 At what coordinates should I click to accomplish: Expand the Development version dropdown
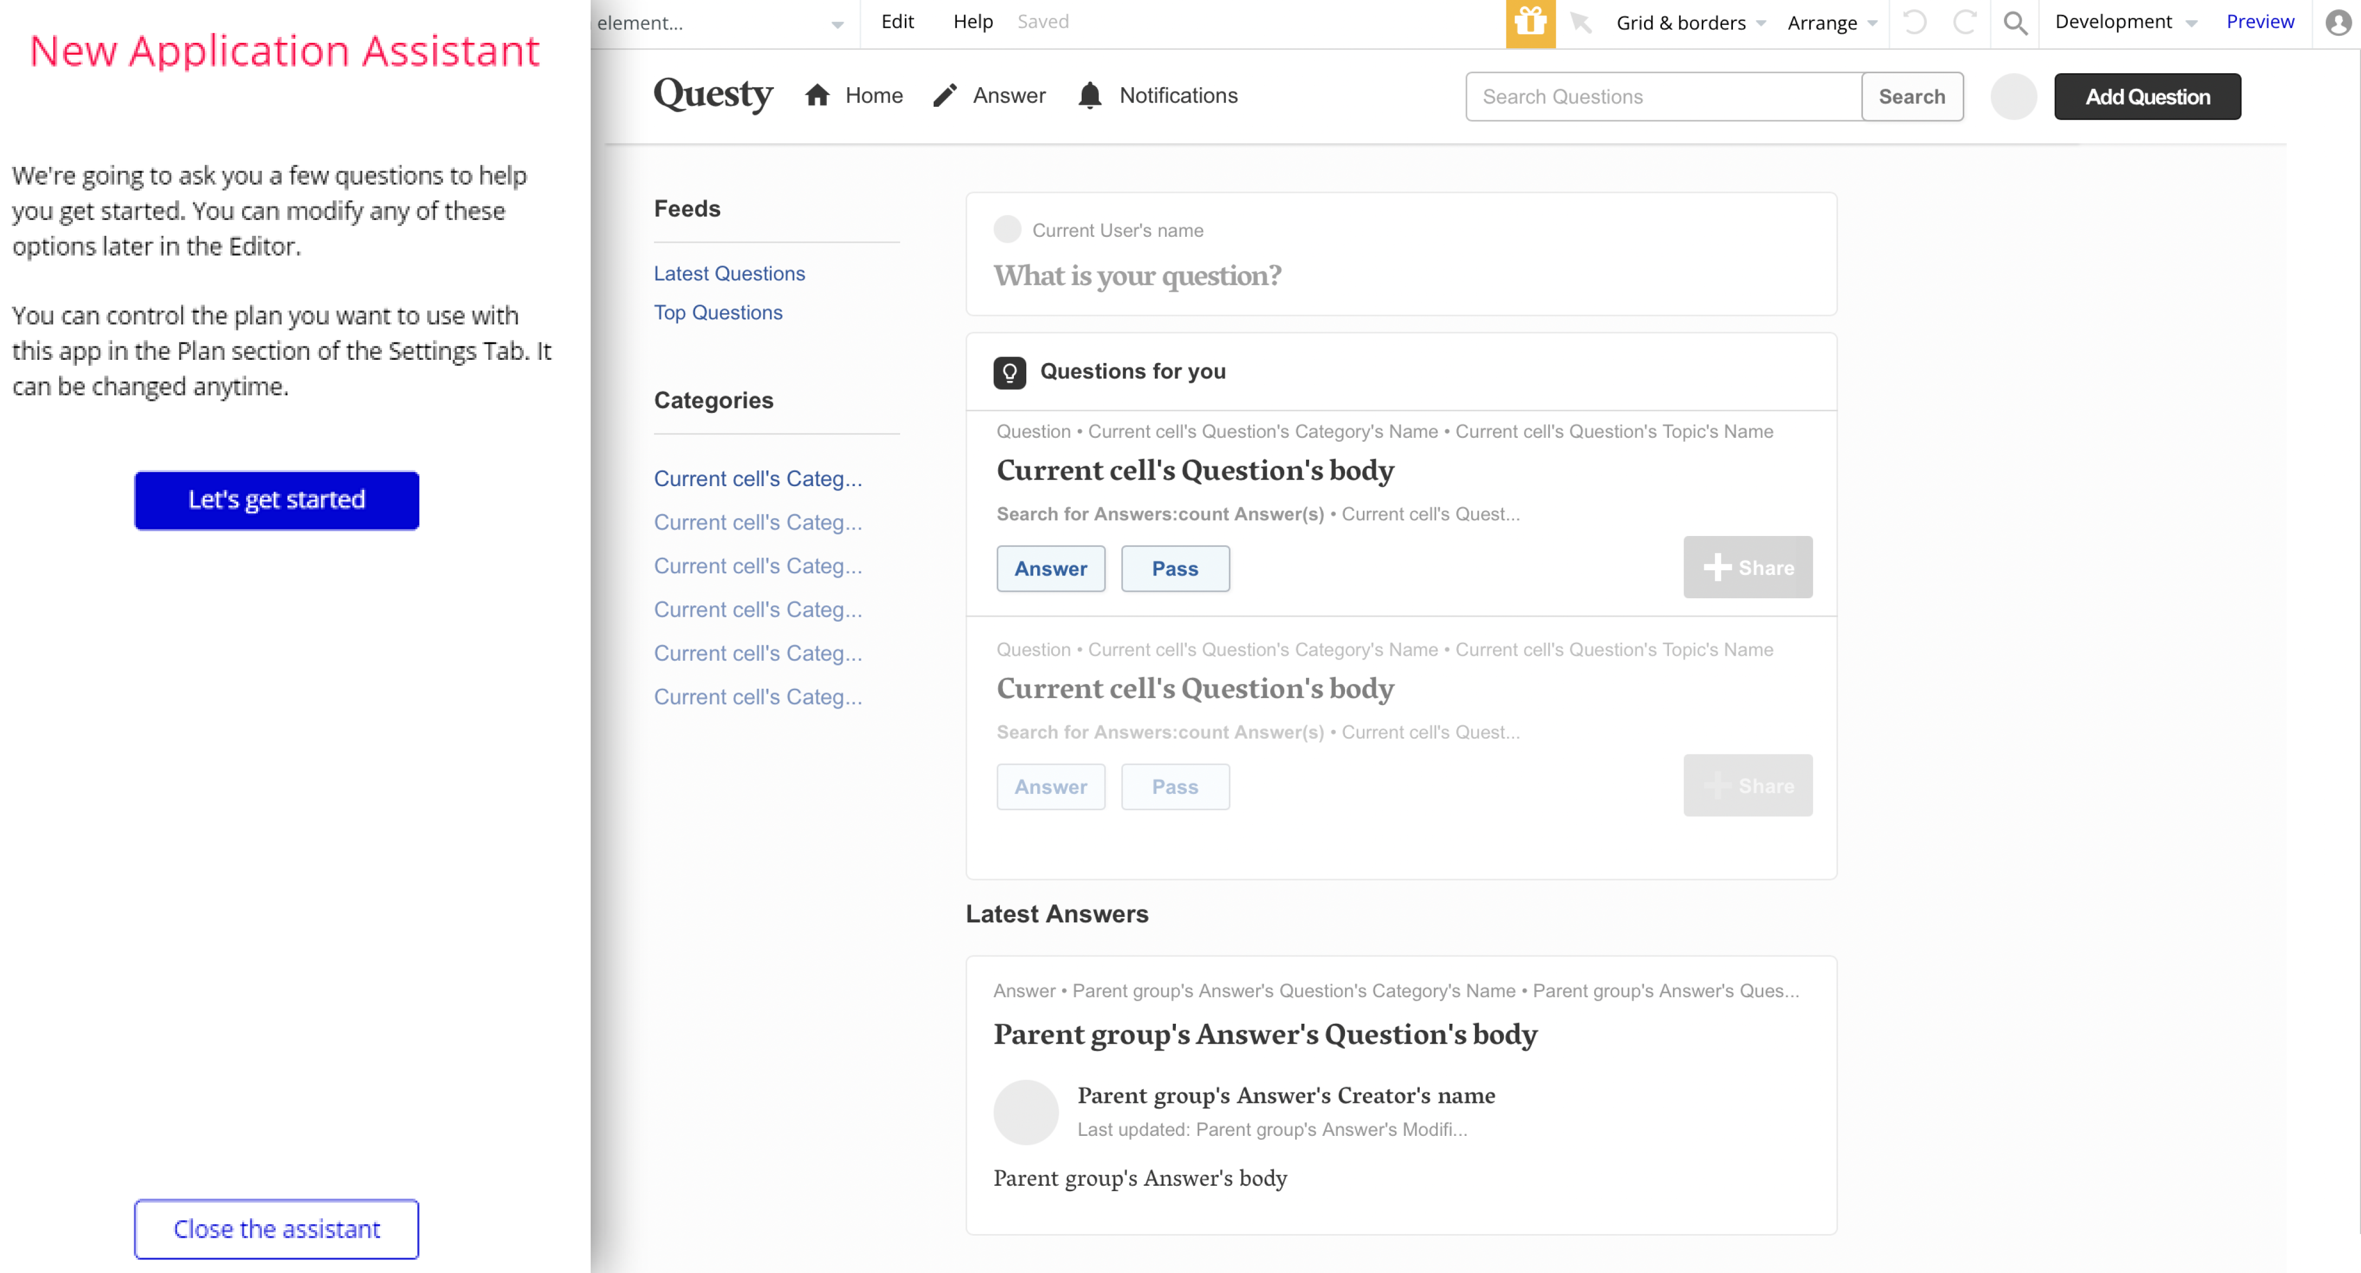coord(2125,22)
